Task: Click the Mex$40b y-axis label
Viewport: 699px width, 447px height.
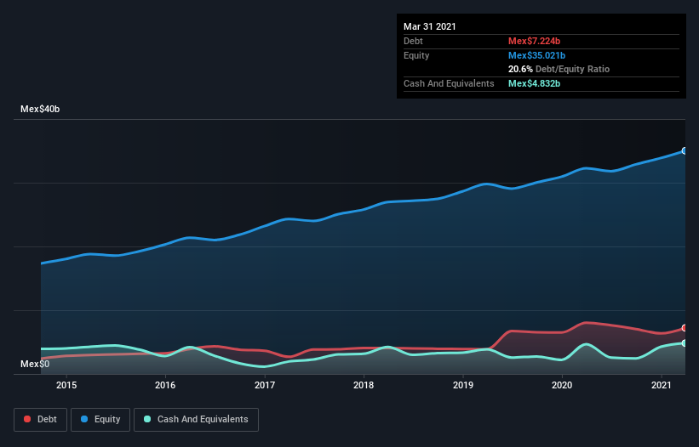Action: [40, 109]
